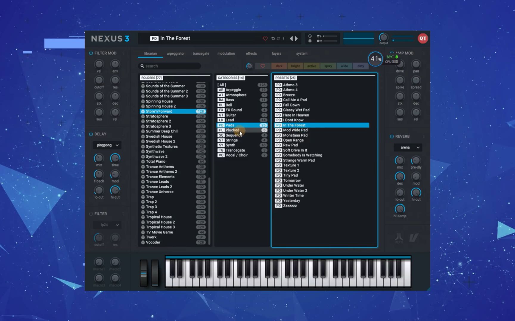The image size is (515, 321).
Task: Switch to the layers tab
Action: click(277, 53)
